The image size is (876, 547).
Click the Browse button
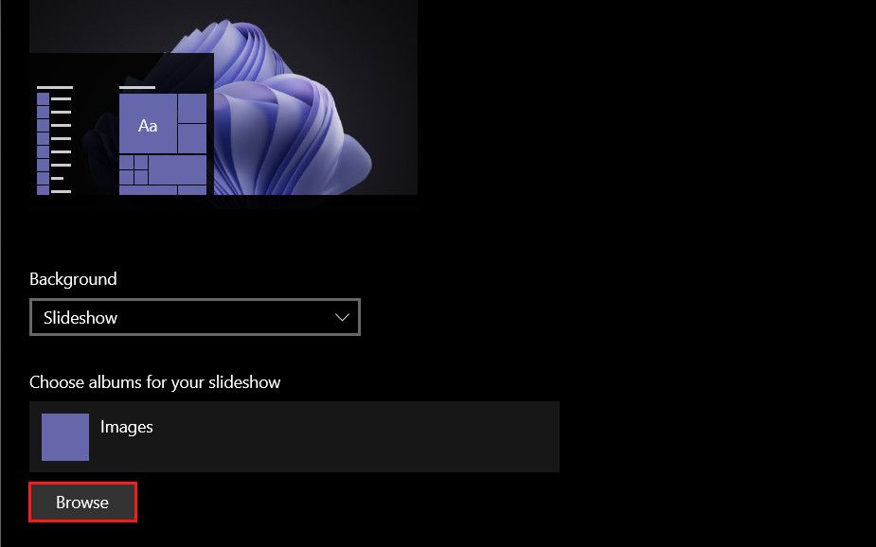82,502
